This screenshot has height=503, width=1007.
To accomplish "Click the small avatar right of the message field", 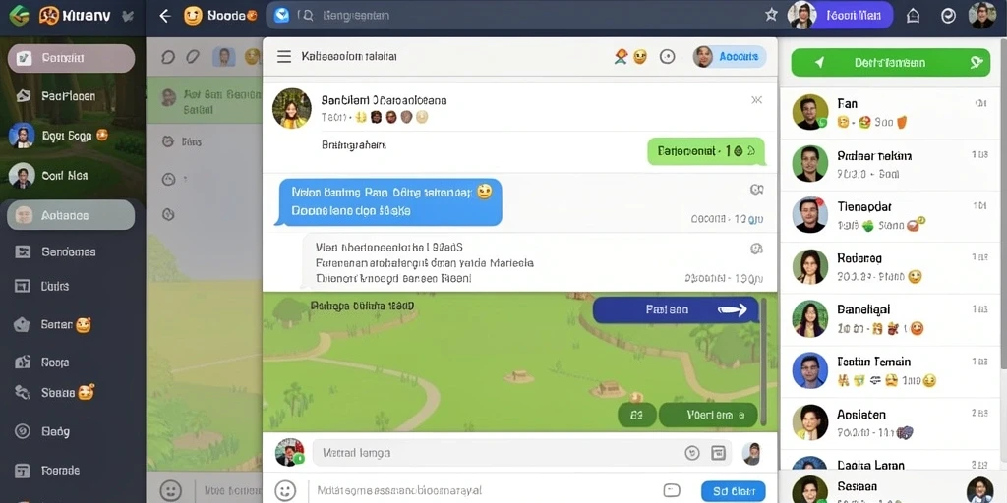I will coord(751,453).
